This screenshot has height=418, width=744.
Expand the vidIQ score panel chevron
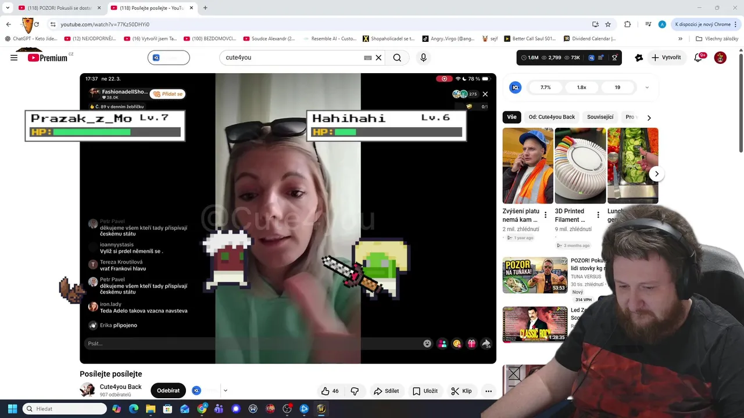(647, 88)
